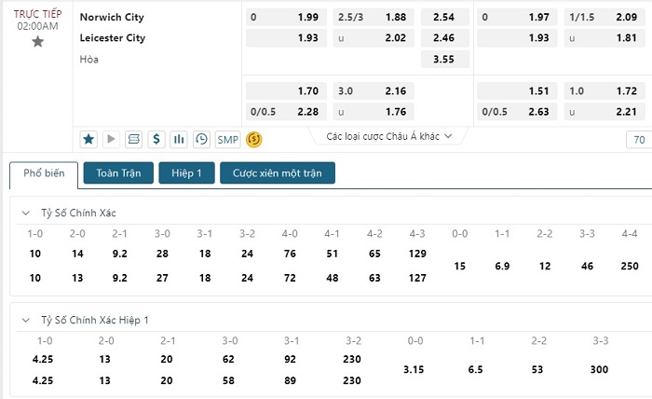The height and width of the screenshot is (399, 652).
Task: Click the SMP icon
Action: pos(228,140)
